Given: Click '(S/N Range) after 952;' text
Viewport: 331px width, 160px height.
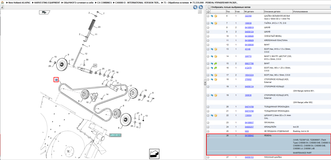Looking at the screenshot, I should [x=303, y=102].
